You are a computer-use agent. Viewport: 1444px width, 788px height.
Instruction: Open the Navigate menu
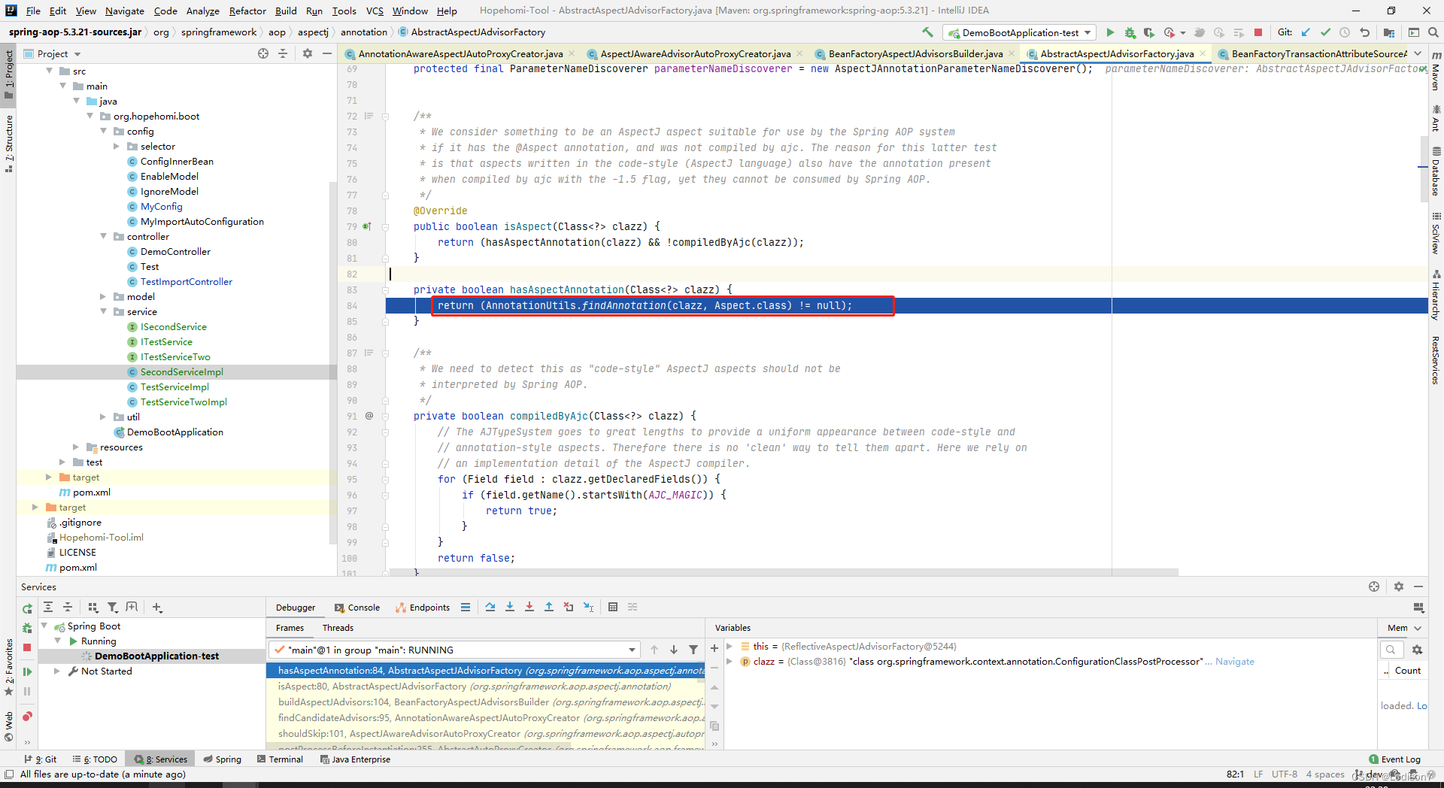[125, 11]
